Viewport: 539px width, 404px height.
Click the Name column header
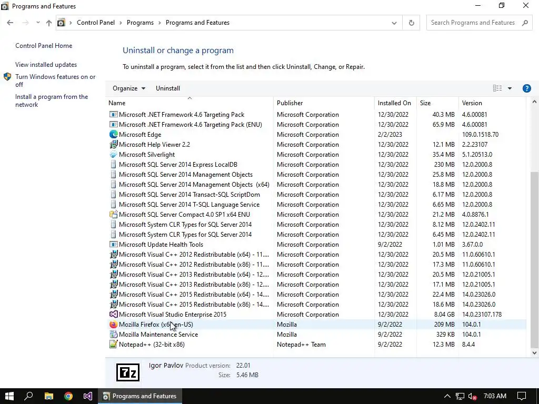point(117,103)
